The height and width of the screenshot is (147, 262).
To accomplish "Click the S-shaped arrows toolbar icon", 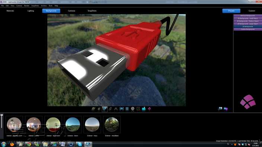I will coord(110,109).
